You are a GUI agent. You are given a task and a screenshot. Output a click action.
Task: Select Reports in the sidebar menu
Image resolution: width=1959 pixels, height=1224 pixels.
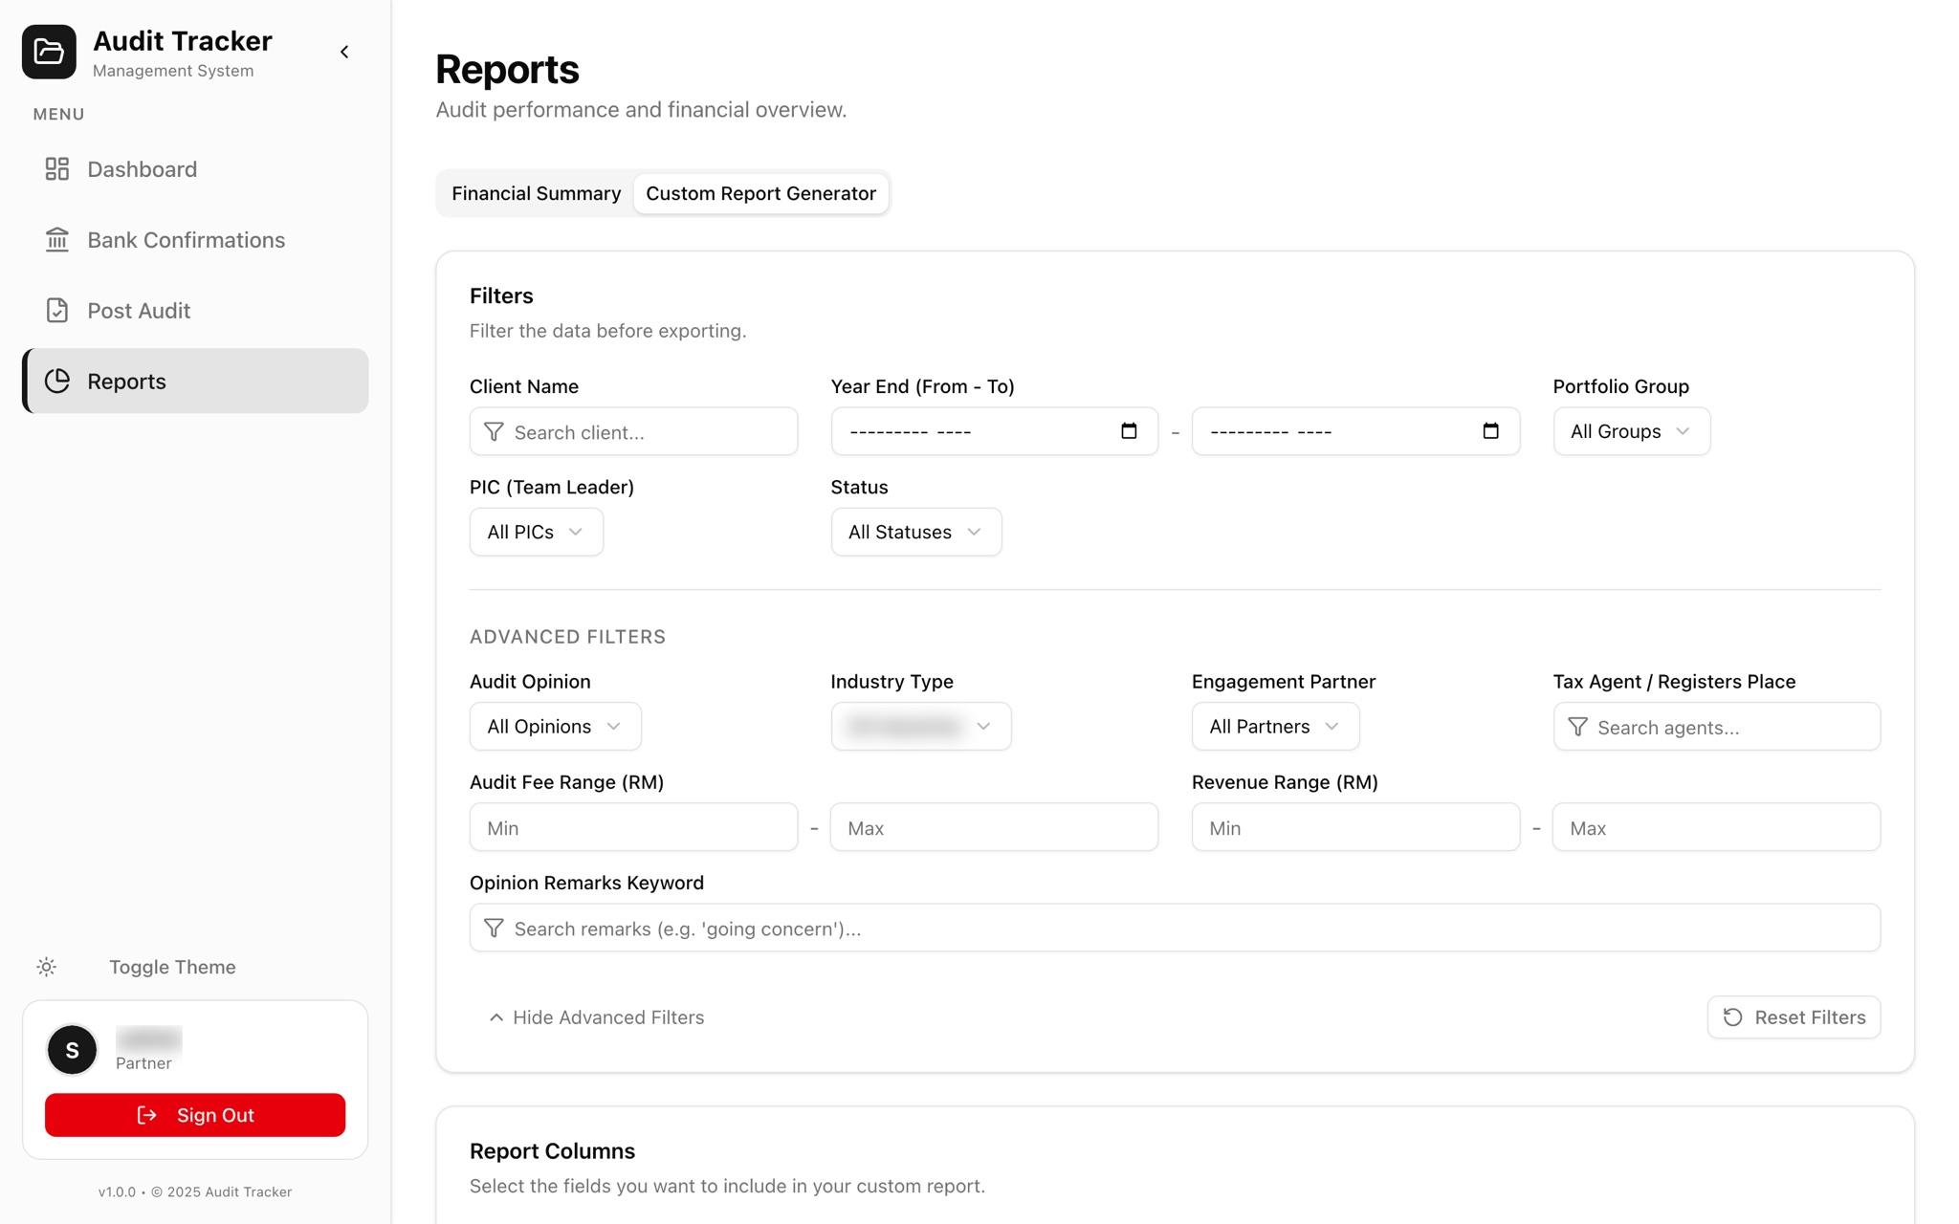pyautogui.click(x=195, y=382)
